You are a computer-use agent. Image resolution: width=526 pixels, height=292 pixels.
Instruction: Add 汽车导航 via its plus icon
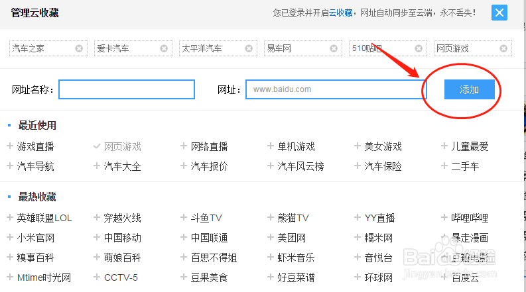(x=10, y=166)
